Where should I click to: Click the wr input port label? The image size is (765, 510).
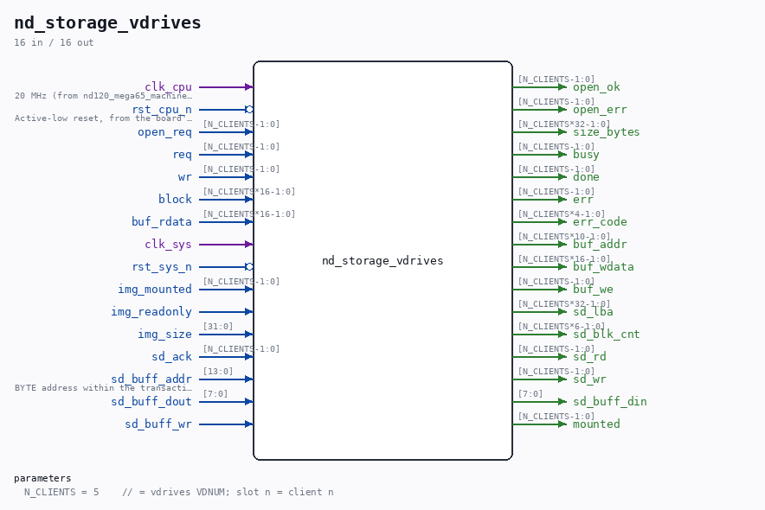185,177
